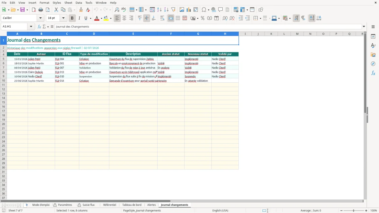Expand the formula bar arrow

tap(364, 27)
